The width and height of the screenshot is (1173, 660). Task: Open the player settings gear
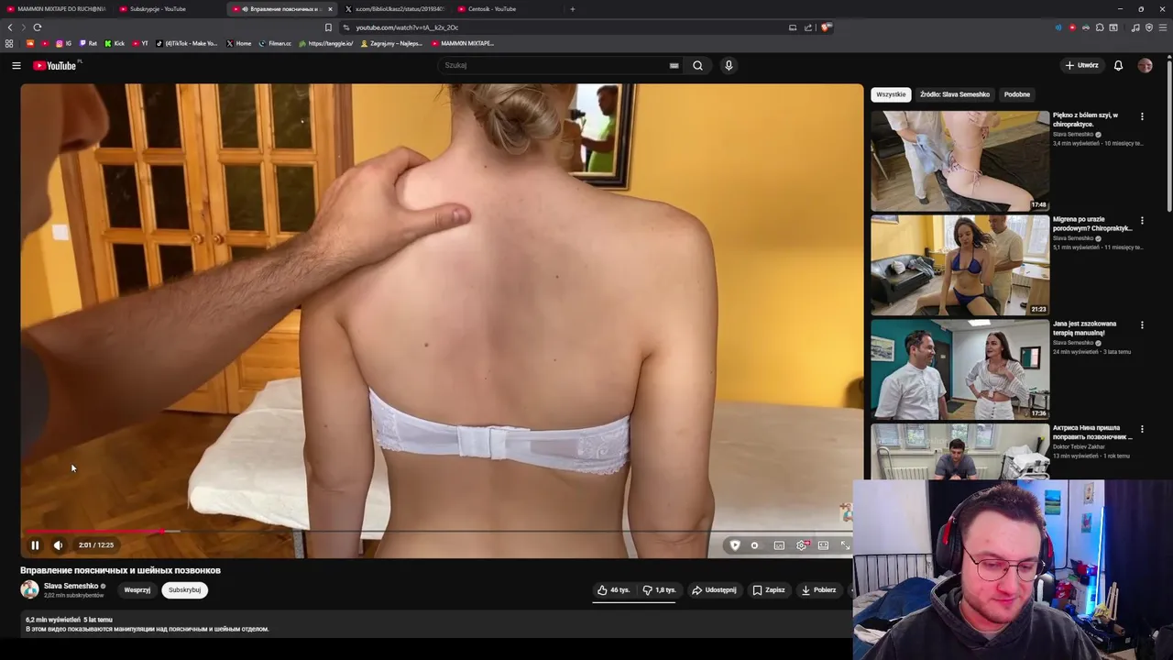tap(802, 545)
